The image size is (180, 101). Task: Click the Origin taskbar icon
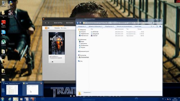click(33, 99)
